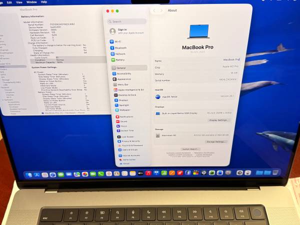The width and height of the screenshot is (300, 225).
Task: Click the Display Settings button
Action: [x=219, y=120]
